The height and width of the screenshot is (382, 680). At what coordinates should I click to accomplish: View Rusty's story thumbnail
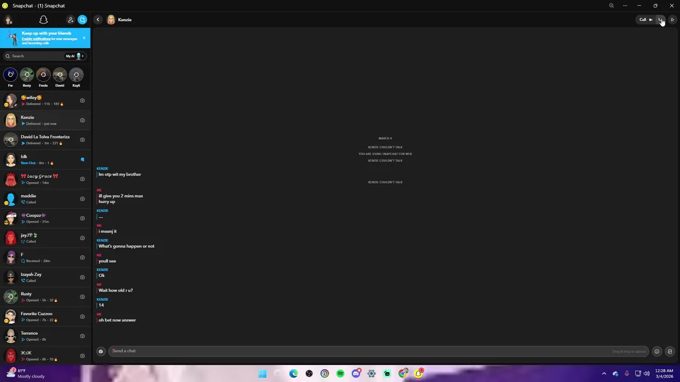coord(27,75)
